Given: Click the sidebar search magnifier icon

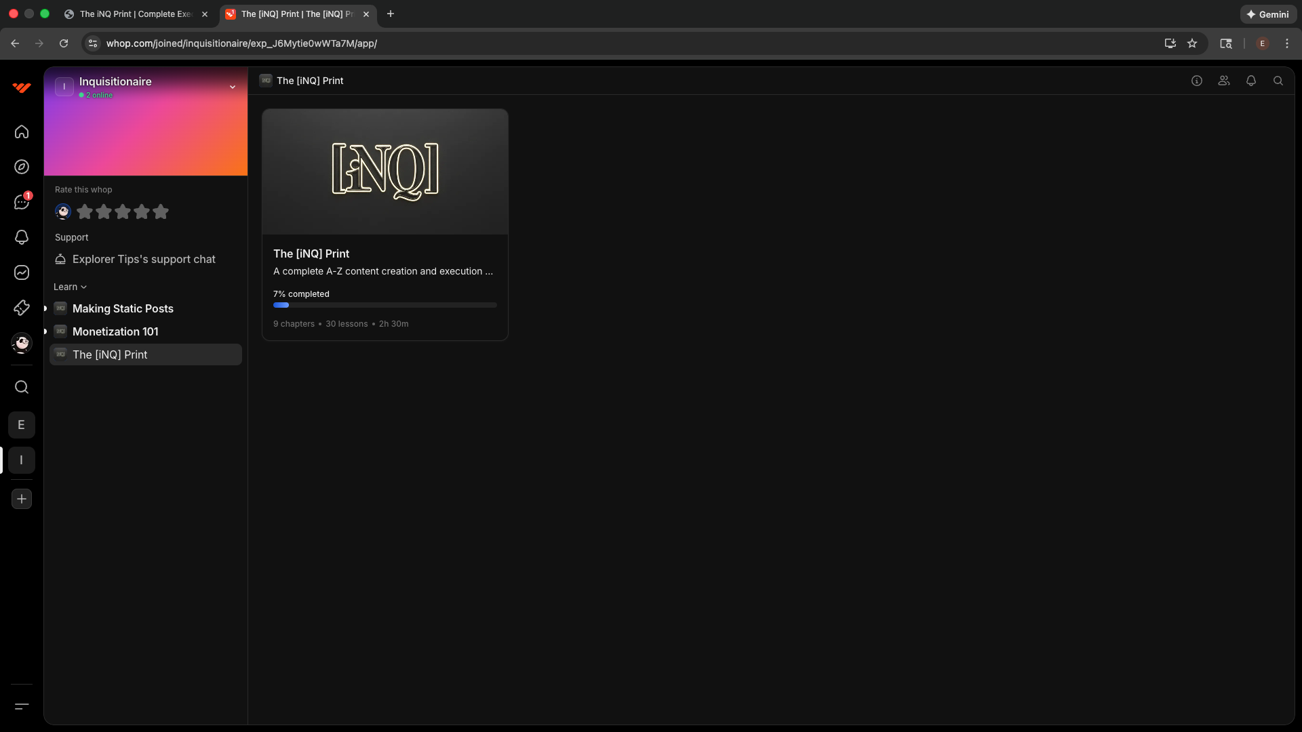Looking at the screenshot, I should tap(22, 387).
